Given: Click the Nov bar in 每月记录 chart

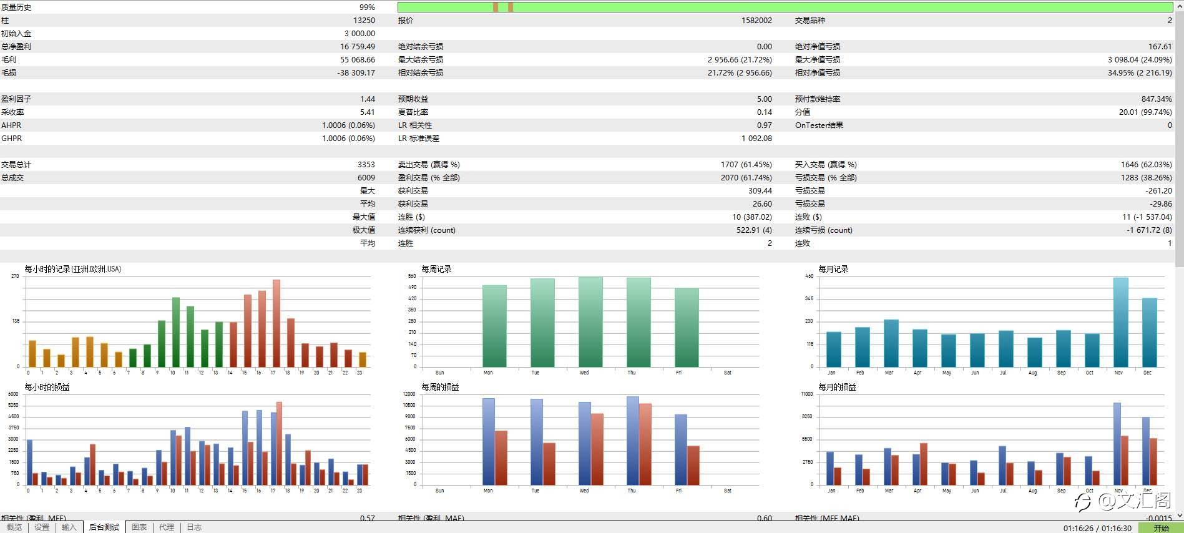Looking at the screenshot, I should coord(1120,323).
